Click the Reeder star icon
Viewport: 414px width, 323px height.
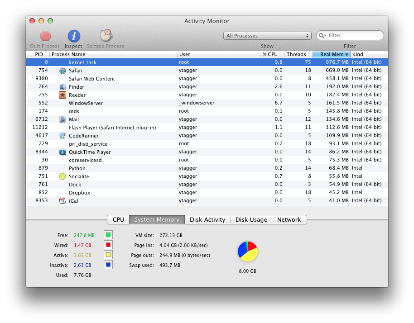pyautogui.click(x=63, y=95)
